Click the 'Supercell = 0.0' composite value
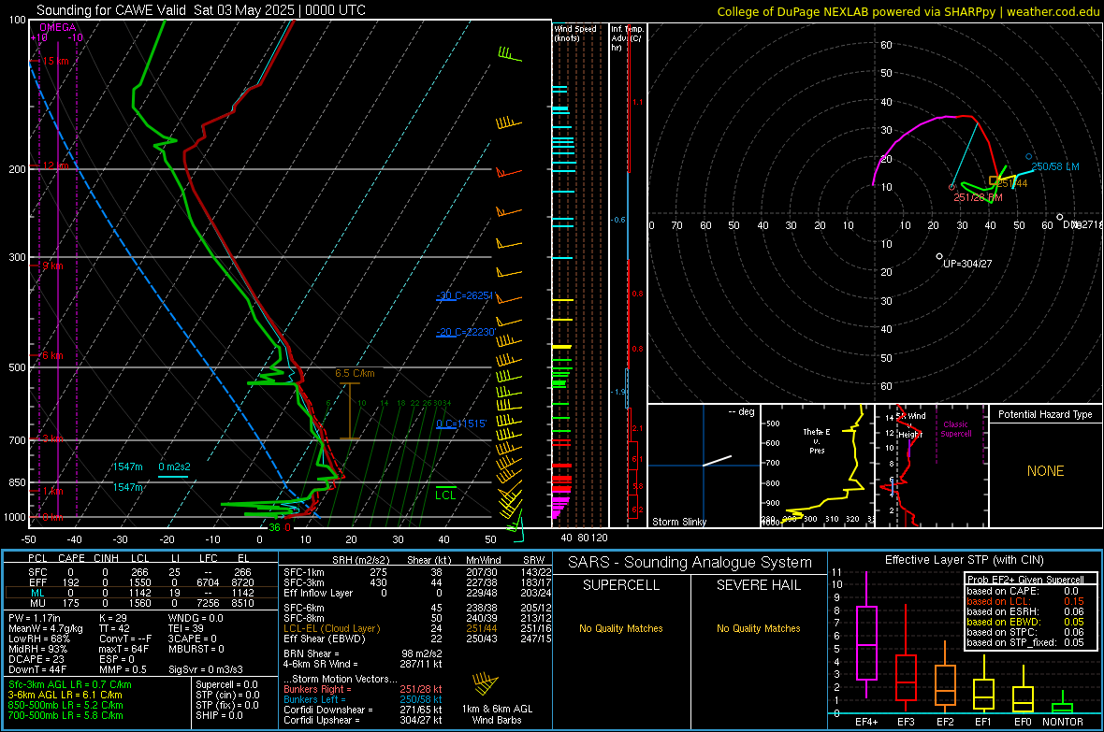 226,684
